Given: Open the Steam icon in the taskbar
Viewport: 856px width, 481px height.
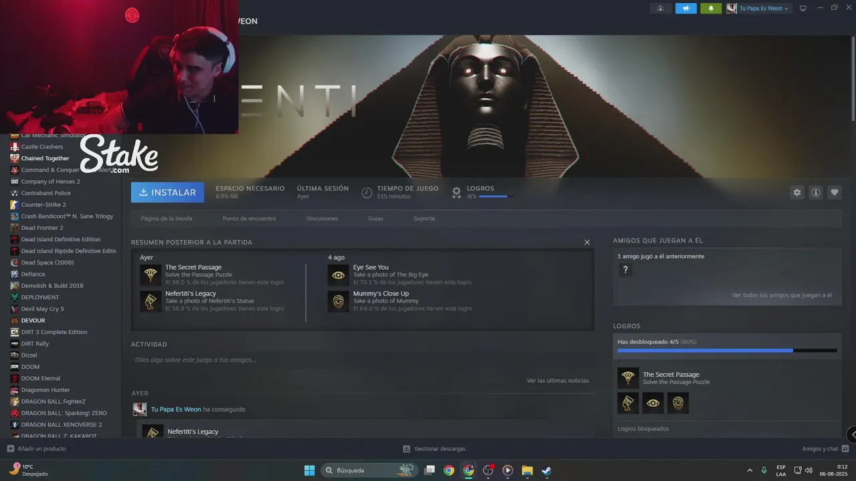Looking at the screenshot, I should tap(546, 470).
